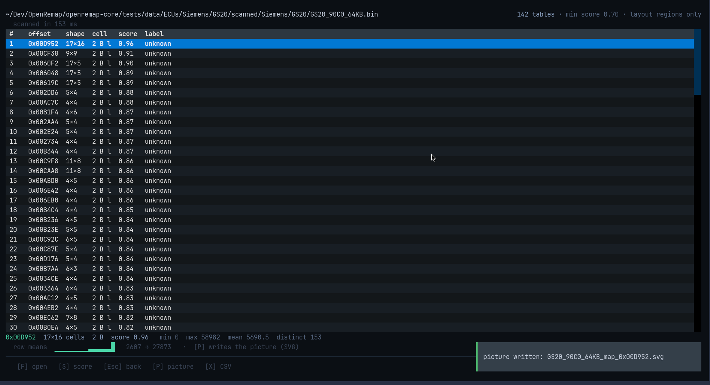Select the 7×8 table at offset 0x00EC62
Image resolution: width=710 pixels, height=385 pixels.
(x=350, y=318)
